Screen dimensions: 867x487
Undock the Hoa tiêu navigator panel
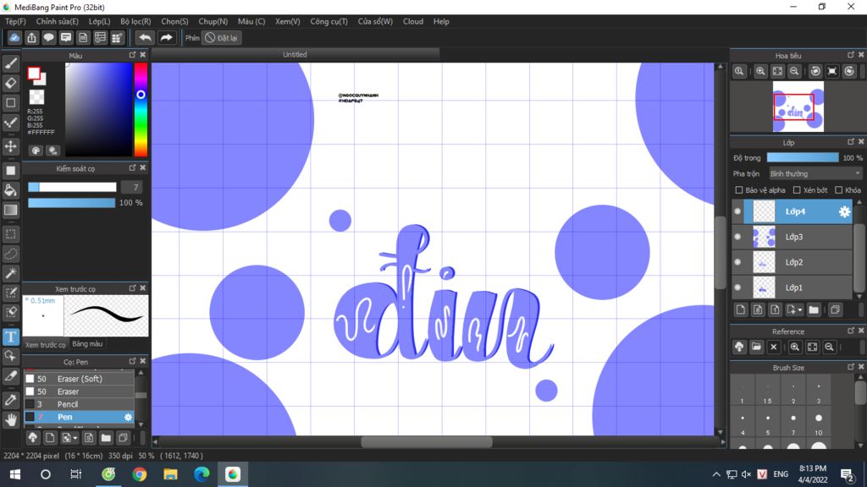850,55
